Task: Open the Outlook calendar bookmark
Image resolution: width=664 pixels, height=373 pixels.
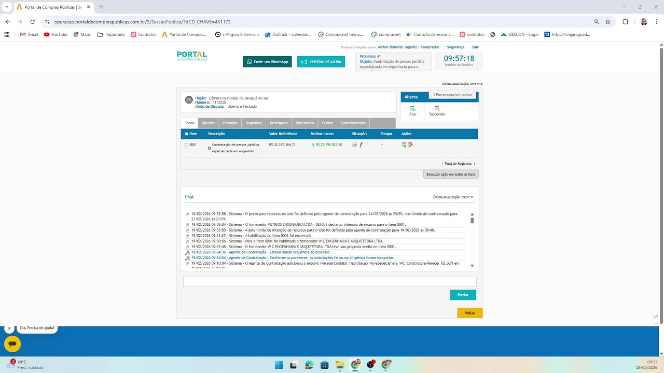Action: [x=288, y=35]
